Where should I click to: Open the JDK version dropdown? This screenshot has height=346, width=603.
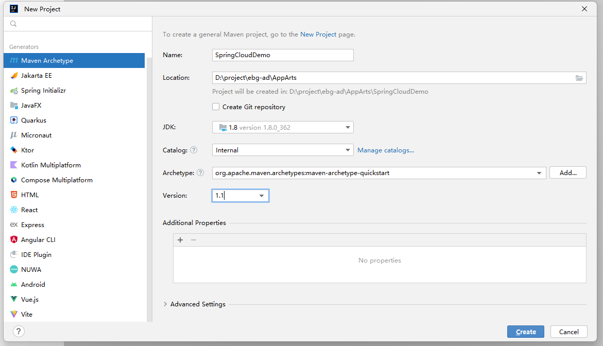click(x=348, y=128)
